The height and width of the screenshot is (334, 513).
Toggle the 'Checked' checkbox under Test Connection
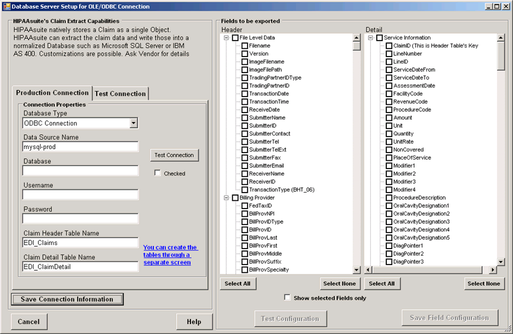pyautogui.click(x=157, y=173)
